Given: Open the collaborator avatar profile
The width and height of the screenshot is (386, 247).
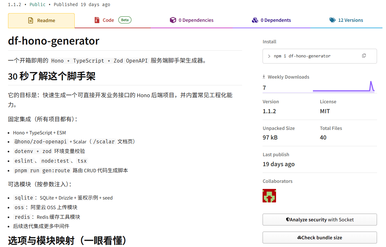Looking at the screenshot, I should pyautogui.click(x=269, y=195).
